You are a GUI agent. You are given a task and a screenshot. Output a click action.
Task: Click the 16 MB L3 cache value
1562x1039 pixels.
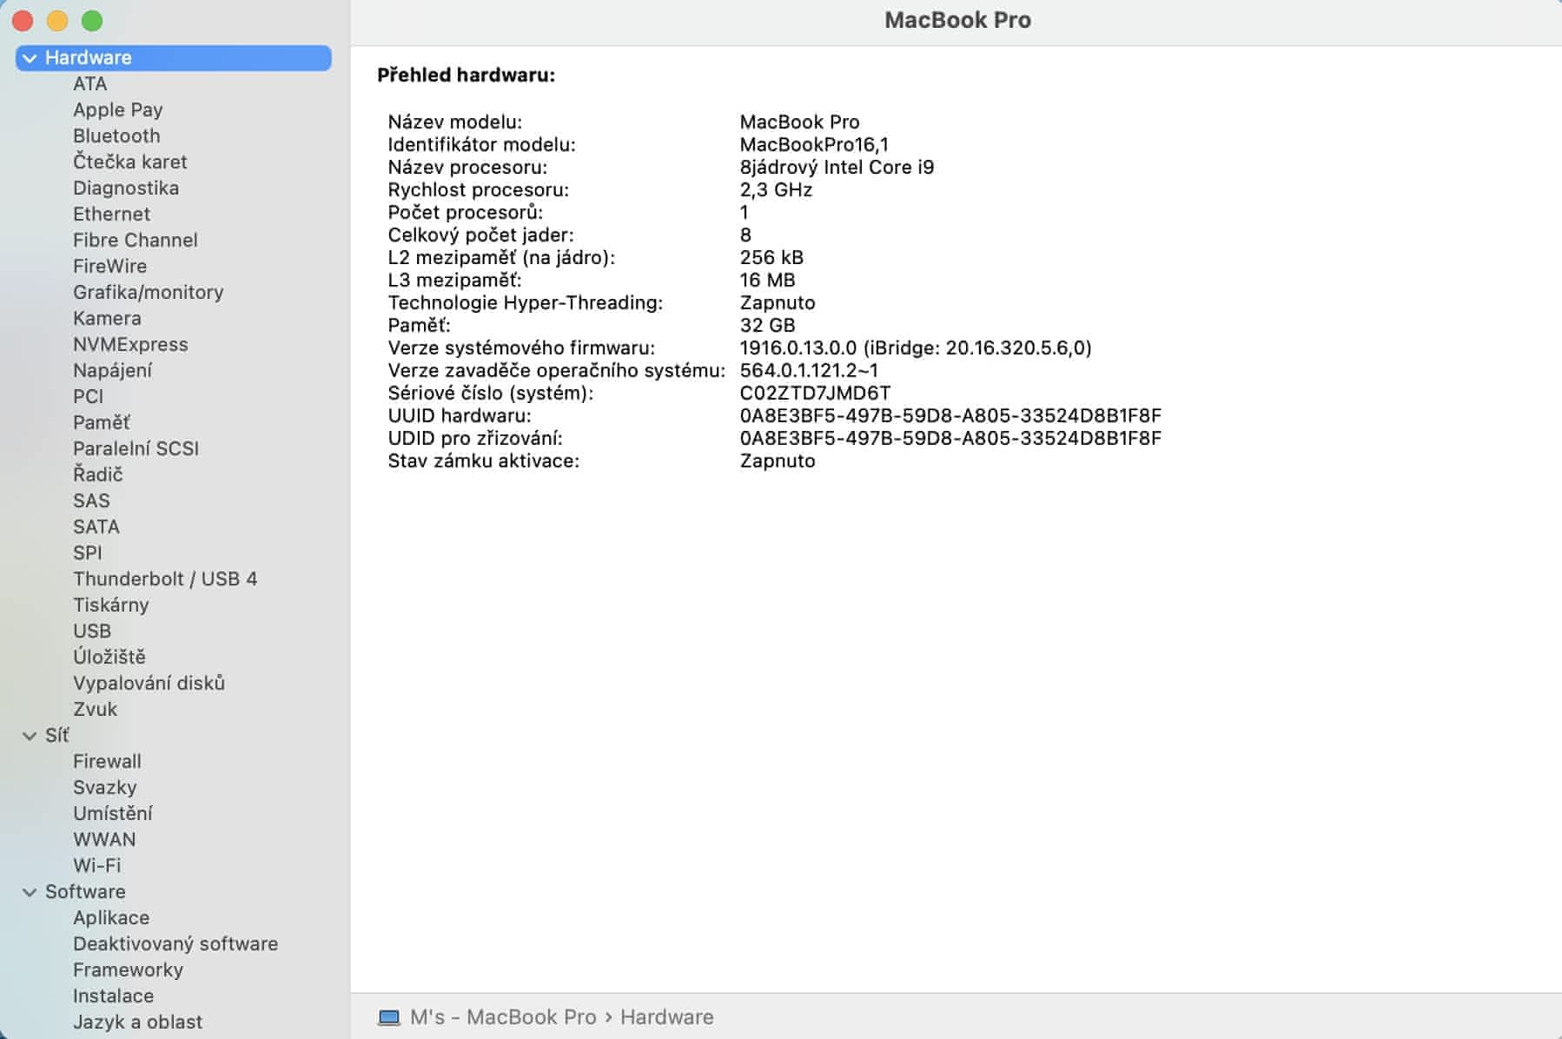(x=767, y=281)
